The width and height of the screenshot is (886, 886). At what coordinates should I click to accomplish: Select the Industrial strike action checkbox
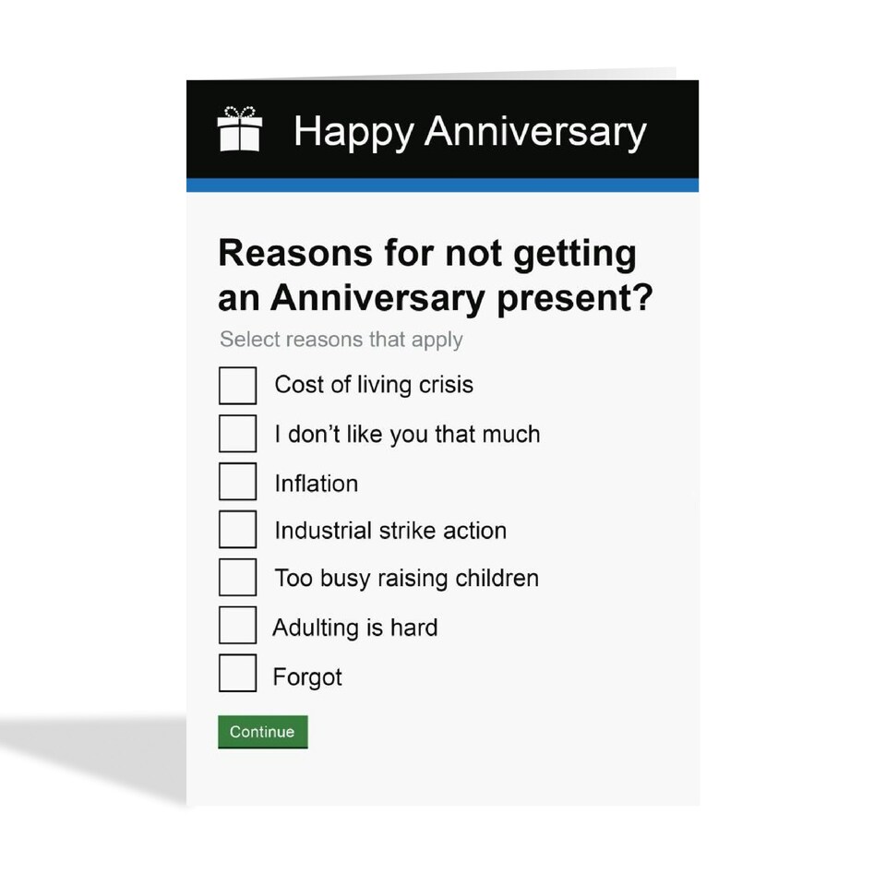[237, 530]
